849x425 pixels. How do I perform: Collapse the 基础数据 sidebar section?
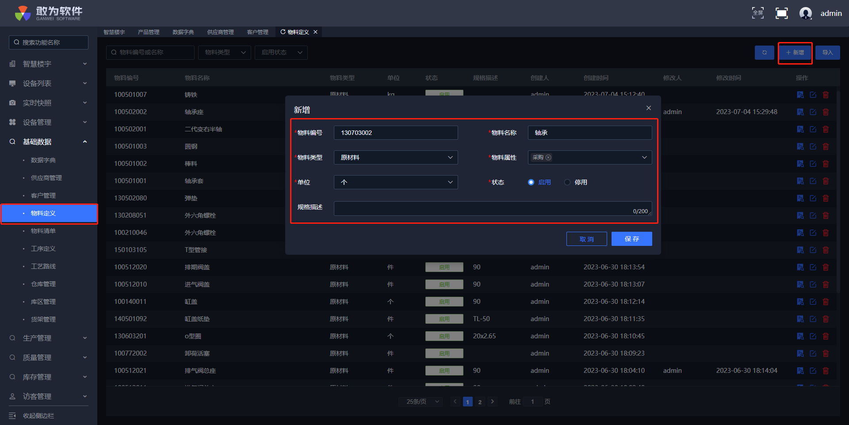point(49,142)
